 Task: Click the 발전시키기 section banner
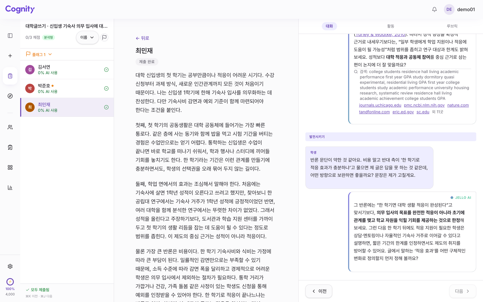[x=391, y=137]
